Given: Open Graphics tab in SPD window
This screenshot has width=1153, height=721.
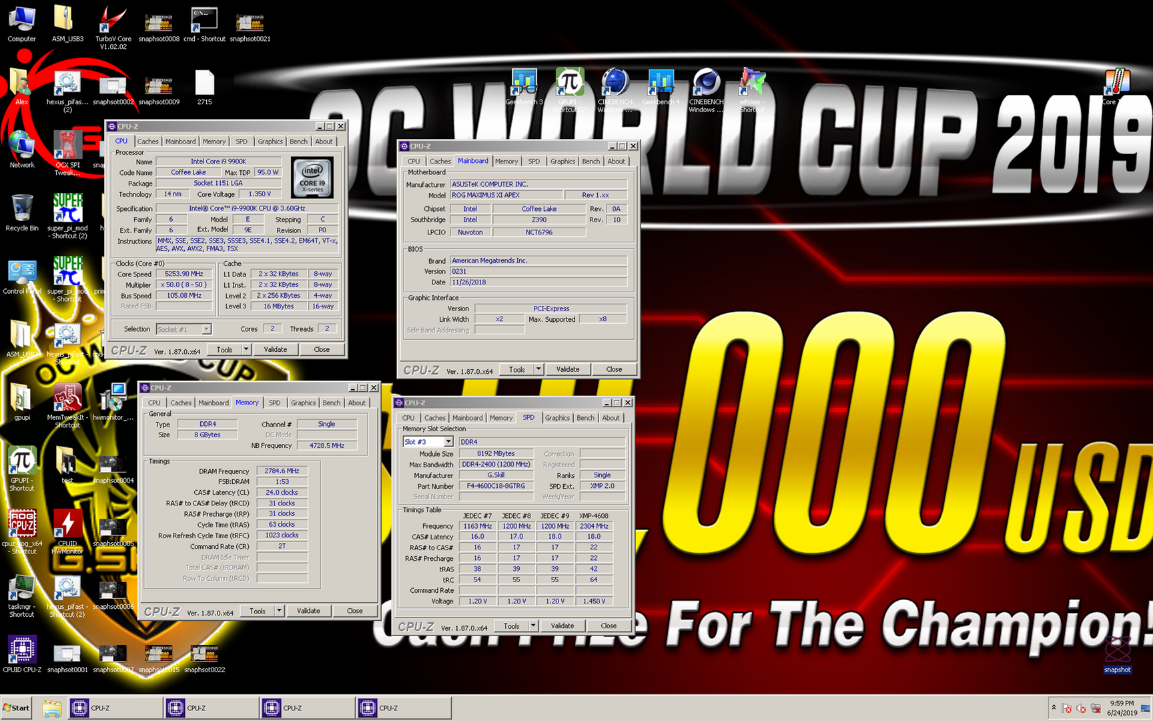Looking at the screenshot, I should tap(557, 418).
